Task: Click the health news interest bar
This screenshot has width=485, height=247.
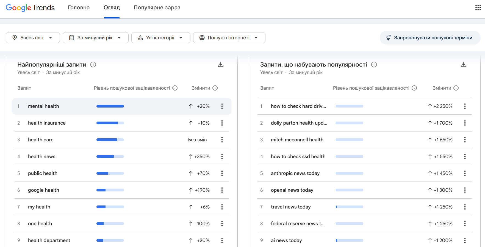Action: 110,157
